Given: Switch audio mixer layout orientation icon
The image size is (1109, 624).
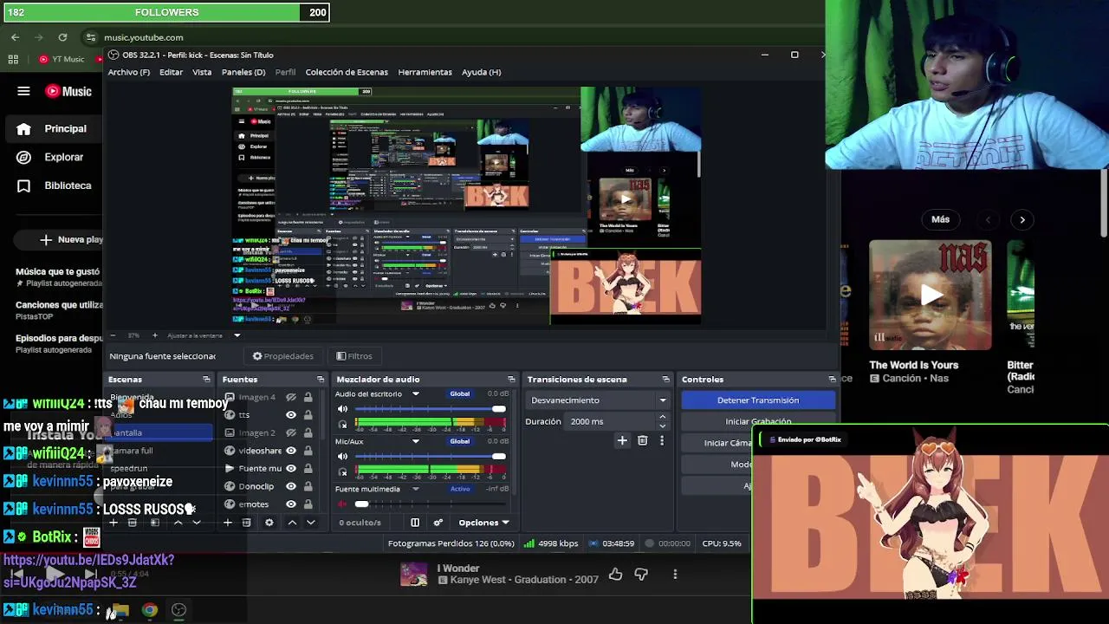Looking at the screenshot, I should [x=415, y=523].
